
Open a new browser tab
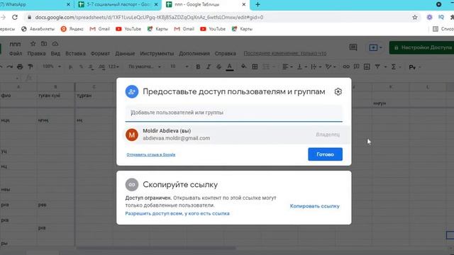pos(258,4)
